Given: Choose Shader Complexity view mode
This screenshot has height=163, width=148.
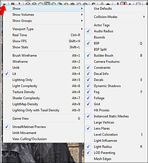Looking at the screenshot, I should pyautogui.click(x=44, y=98).
